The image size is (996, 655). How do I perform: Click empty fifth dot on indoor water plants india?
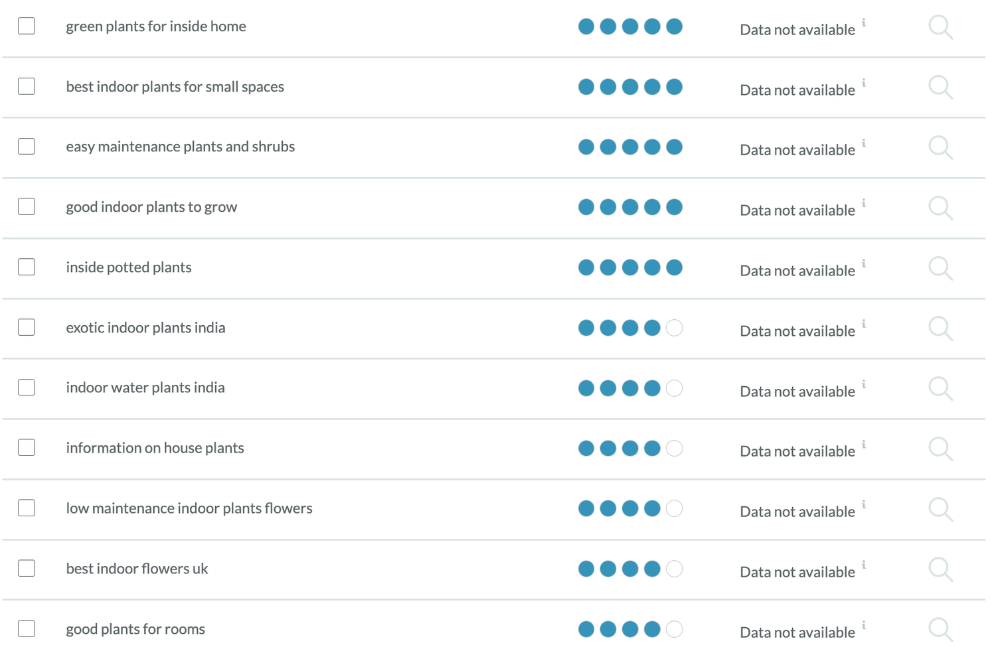point(674,388)
